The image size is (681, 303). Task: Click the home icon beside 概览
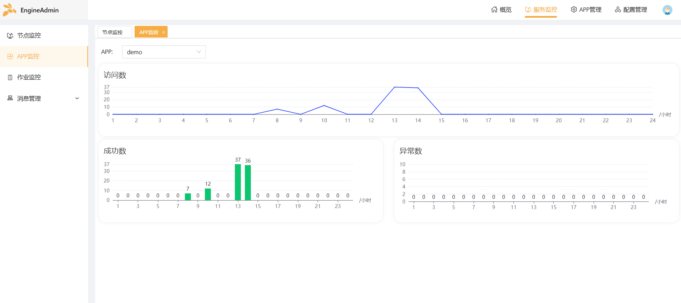(494, 10)
